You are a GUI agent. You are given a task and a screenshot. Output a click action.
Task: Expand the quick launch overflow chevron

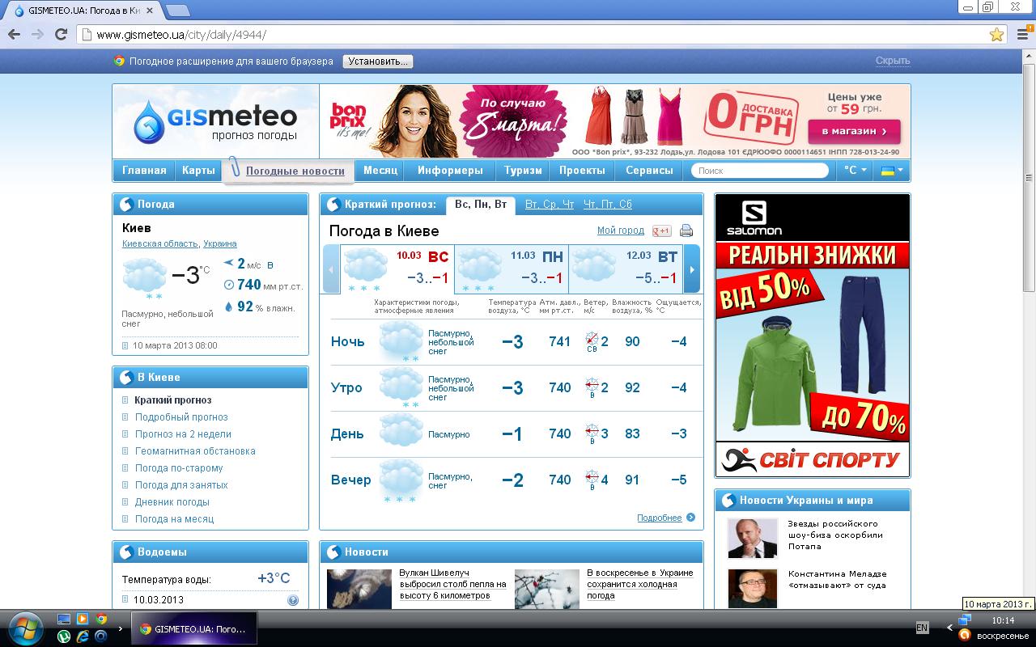[x=121, y=628]
